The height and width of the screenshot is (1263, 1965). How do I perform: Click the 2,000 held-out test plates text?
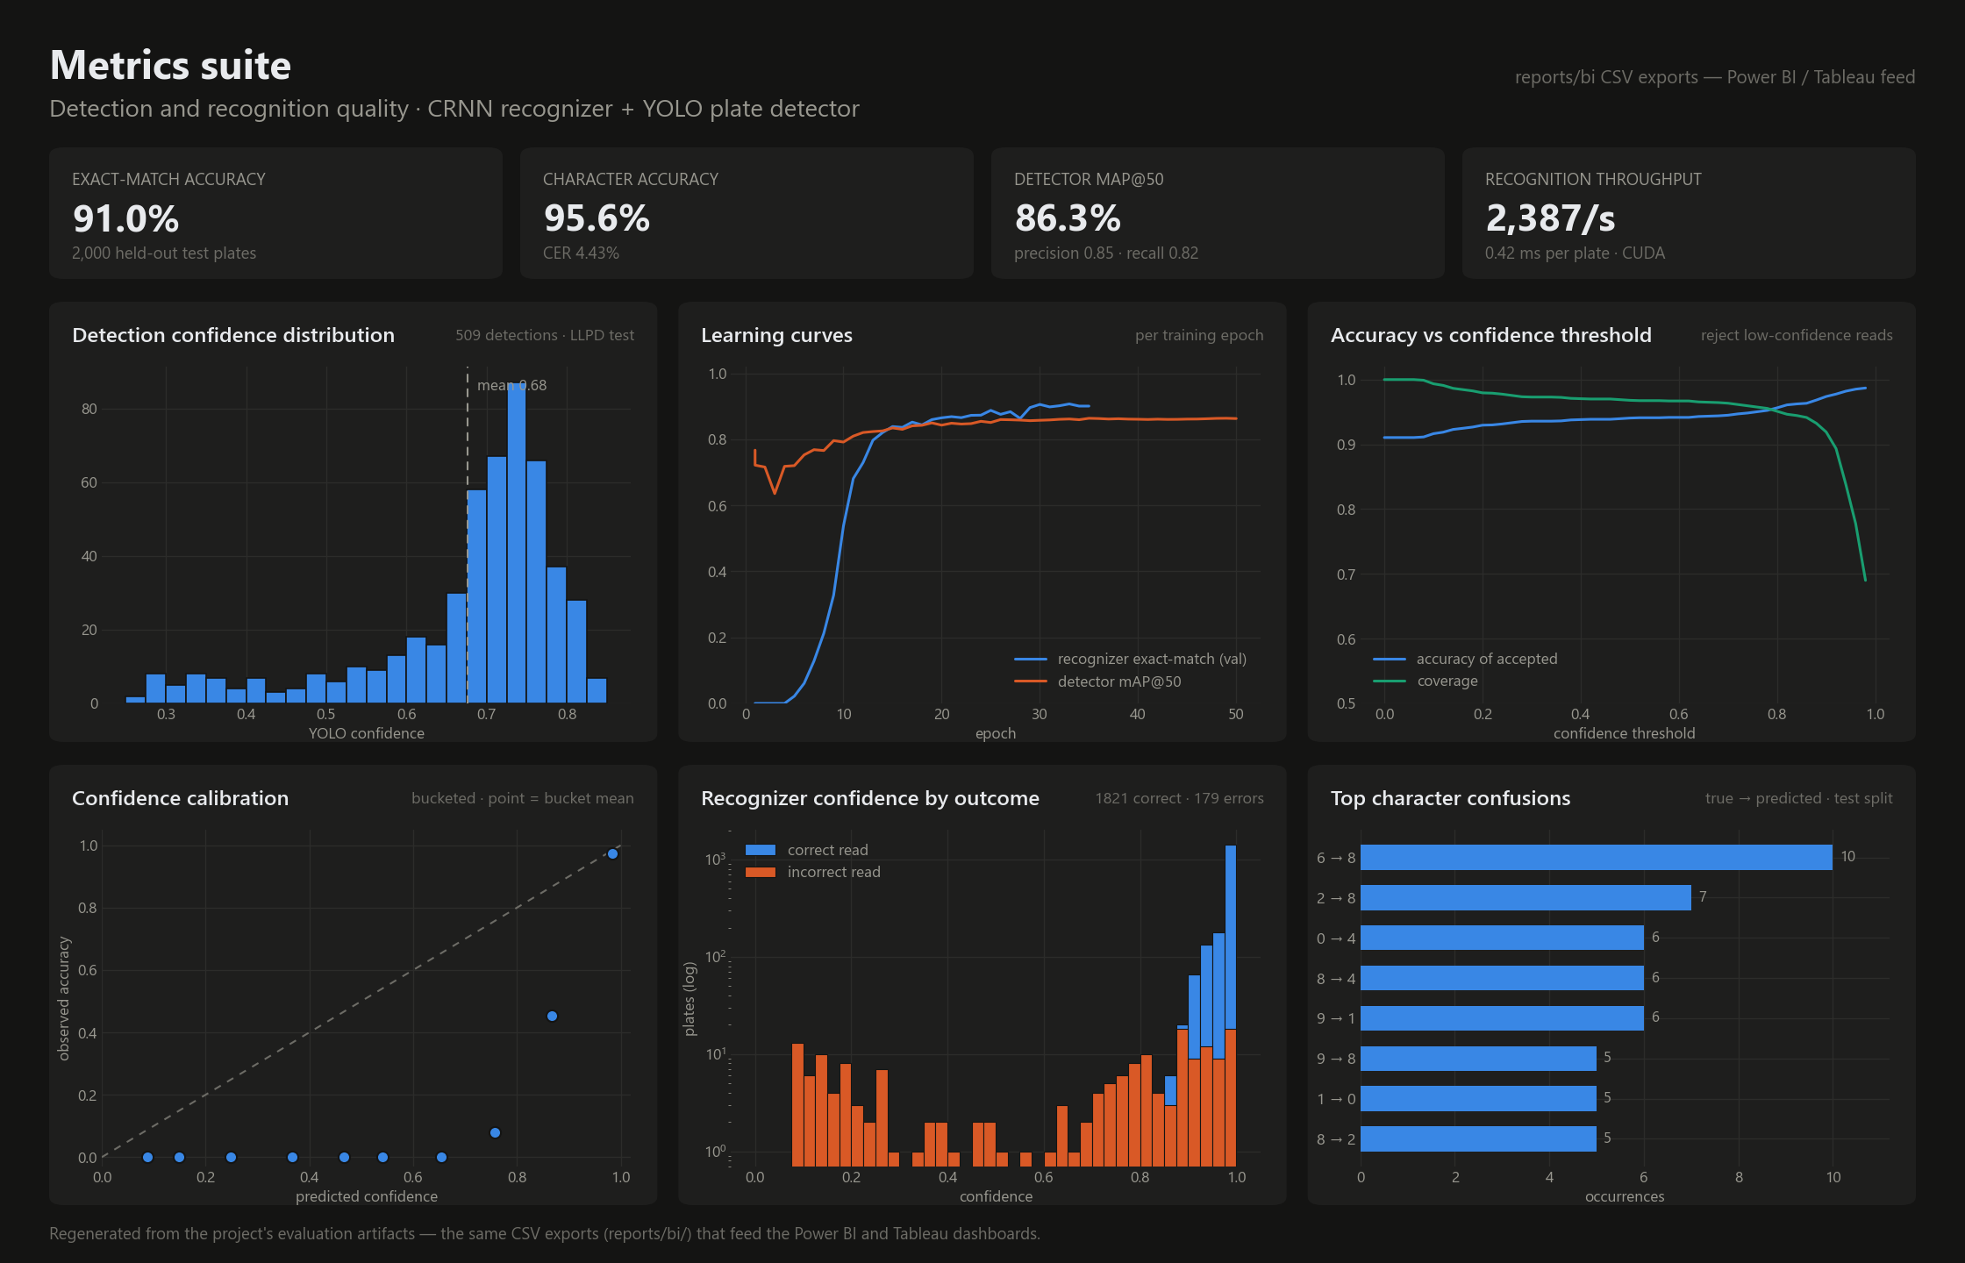164,253
